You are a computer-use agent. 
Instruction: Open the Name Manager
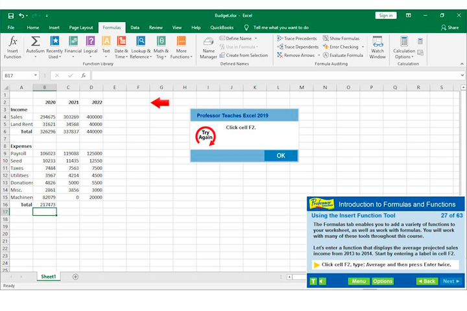(x=208, y=48)
